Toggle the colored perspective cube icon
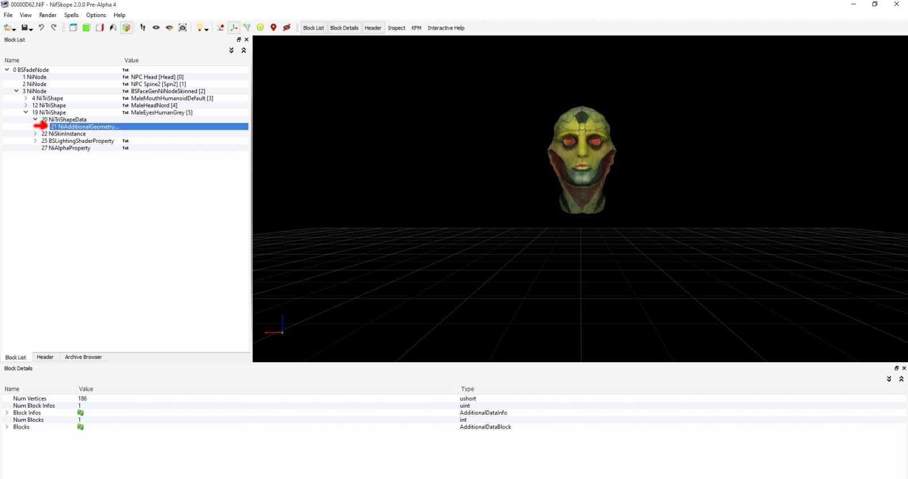Image resolution: width=908 pixels, height=479 pixels. tap(127, 28)
